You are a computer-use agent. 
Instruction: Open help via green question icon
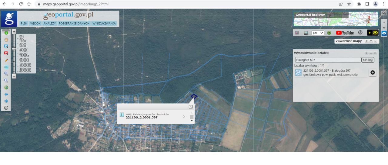click(329, 33)
